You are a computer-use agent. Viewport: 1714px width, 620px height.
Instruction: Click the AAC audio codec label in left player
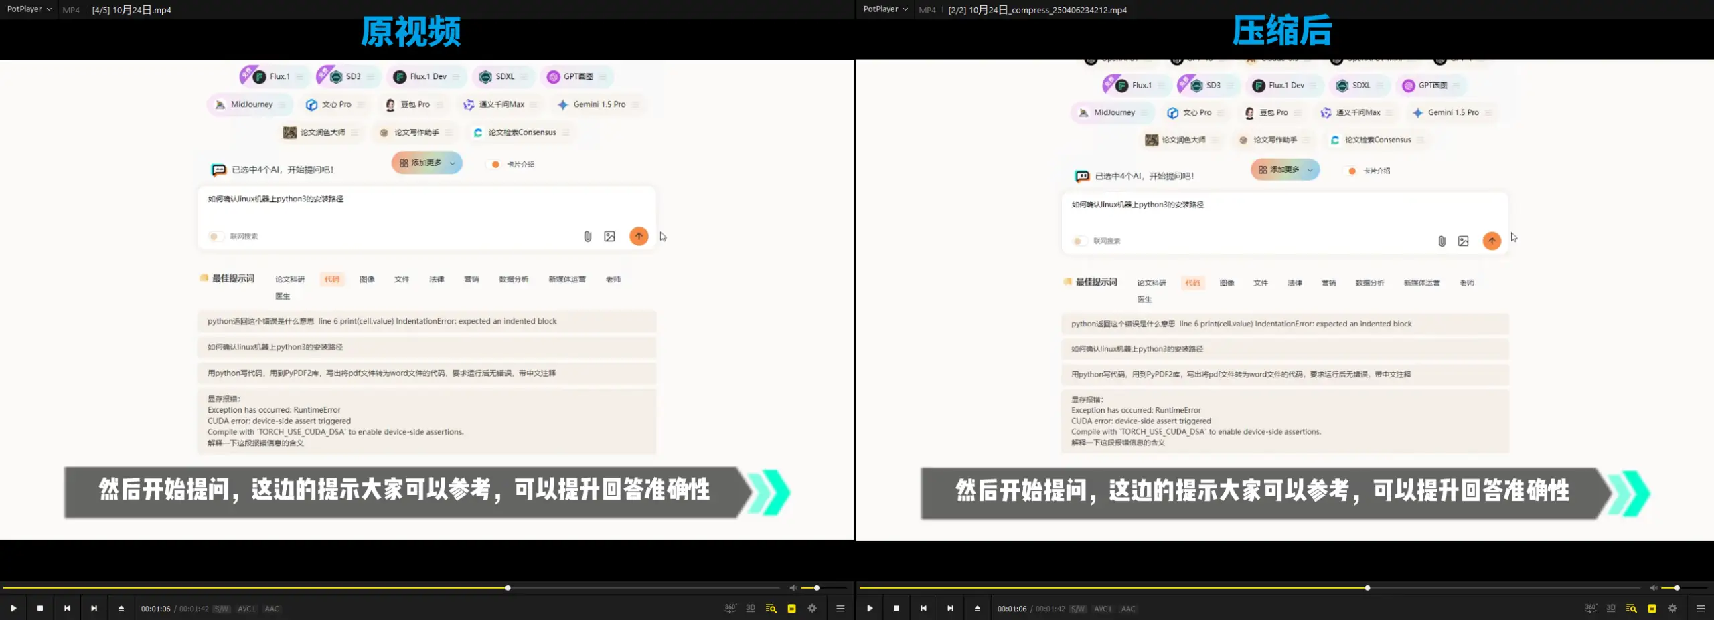click(272, 609)
